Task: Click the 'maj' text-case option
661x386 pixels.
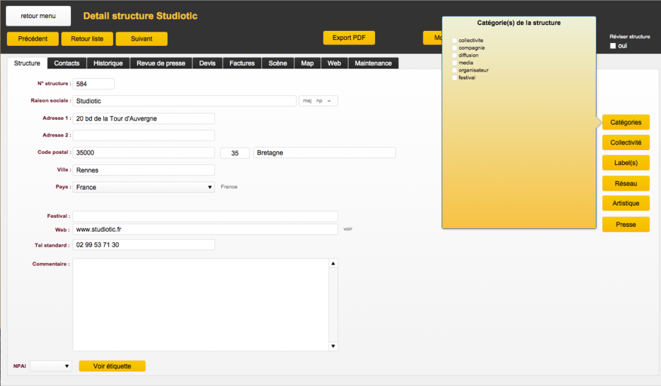Action: click(x=307, y=101)
